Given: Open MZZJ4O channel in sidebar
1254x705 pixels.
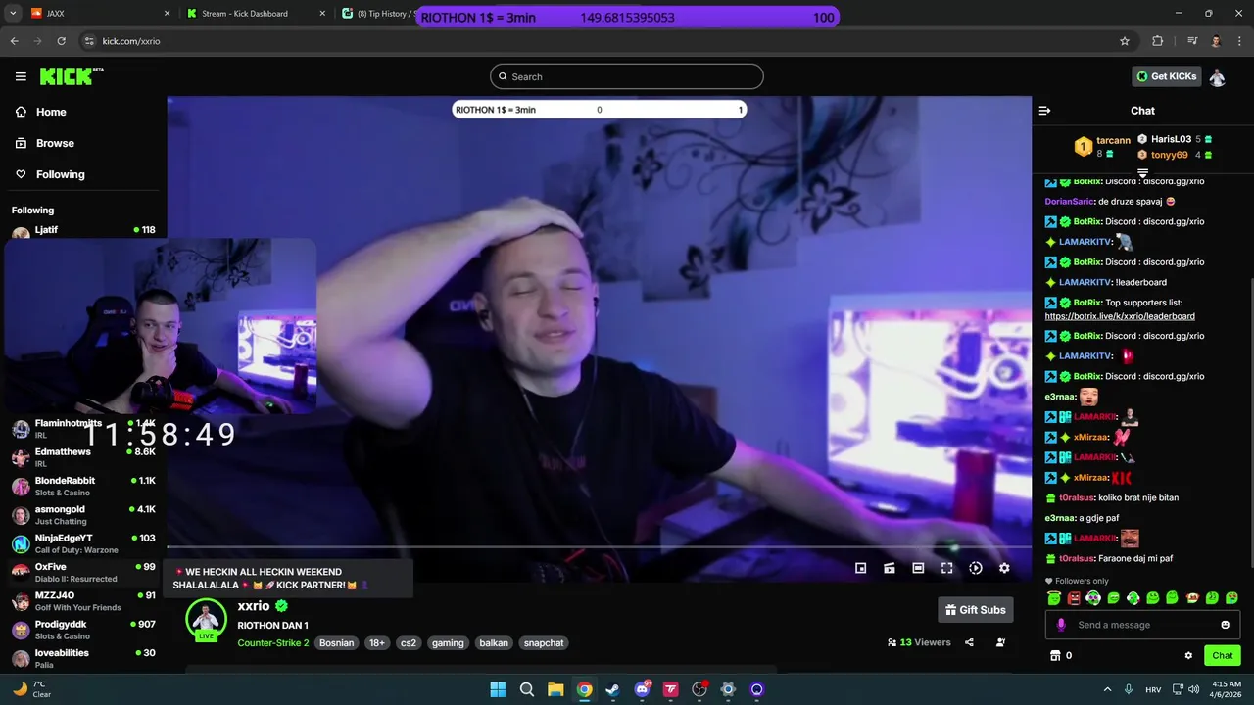Looking at the screenshot, I should click(83, 601).
